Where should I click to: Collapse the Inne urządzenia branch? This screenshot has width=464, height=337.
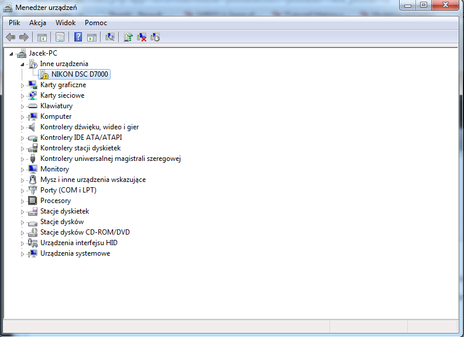tap(22, 64)
